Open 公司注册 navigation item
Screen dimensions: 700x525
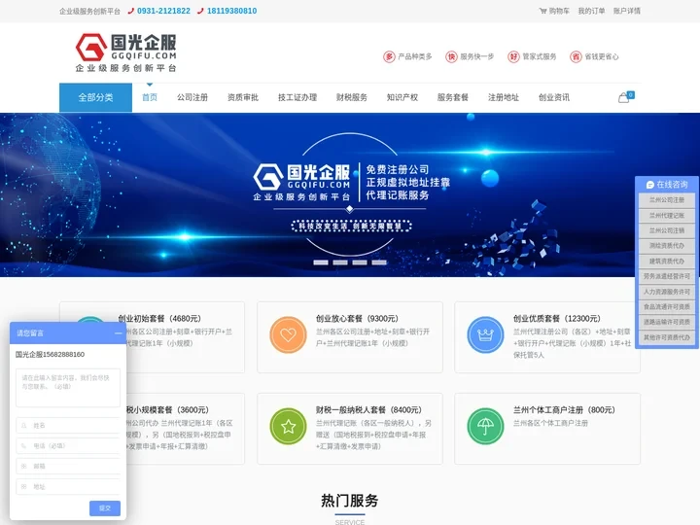pyautogui.click(x=192, y=97)
